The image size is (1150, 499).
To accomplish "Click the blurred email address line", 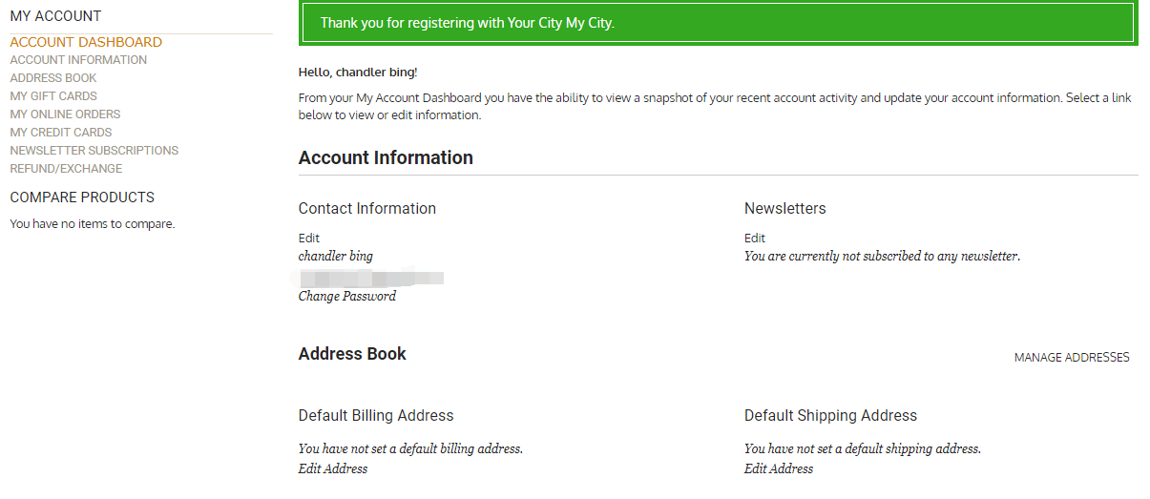I will (371, 279).
